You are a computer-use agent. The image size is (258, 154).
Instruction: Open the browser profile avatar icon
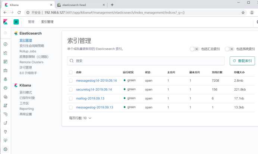252,13
